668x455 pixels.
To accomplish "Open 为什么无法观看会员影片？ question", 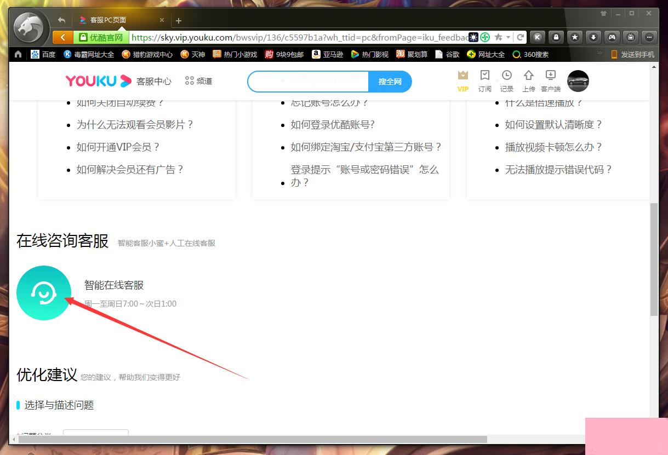I will pos(135,125).
